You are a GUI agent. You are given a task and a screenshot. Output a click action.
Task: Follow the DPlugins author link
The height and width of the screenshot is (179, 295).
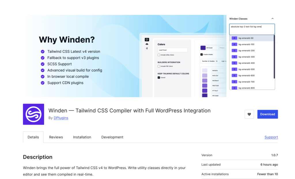pyautogui.click(x=61, y=118)
